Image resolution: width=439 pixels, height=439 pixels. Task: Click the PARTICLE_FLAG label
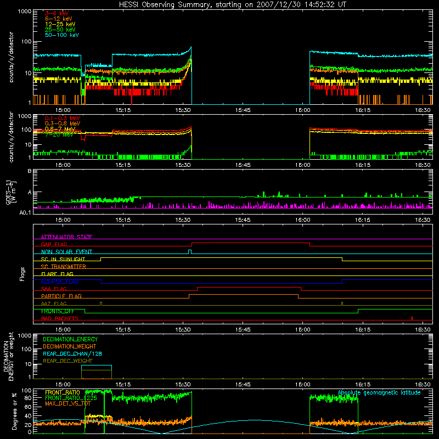pos(61,296)
